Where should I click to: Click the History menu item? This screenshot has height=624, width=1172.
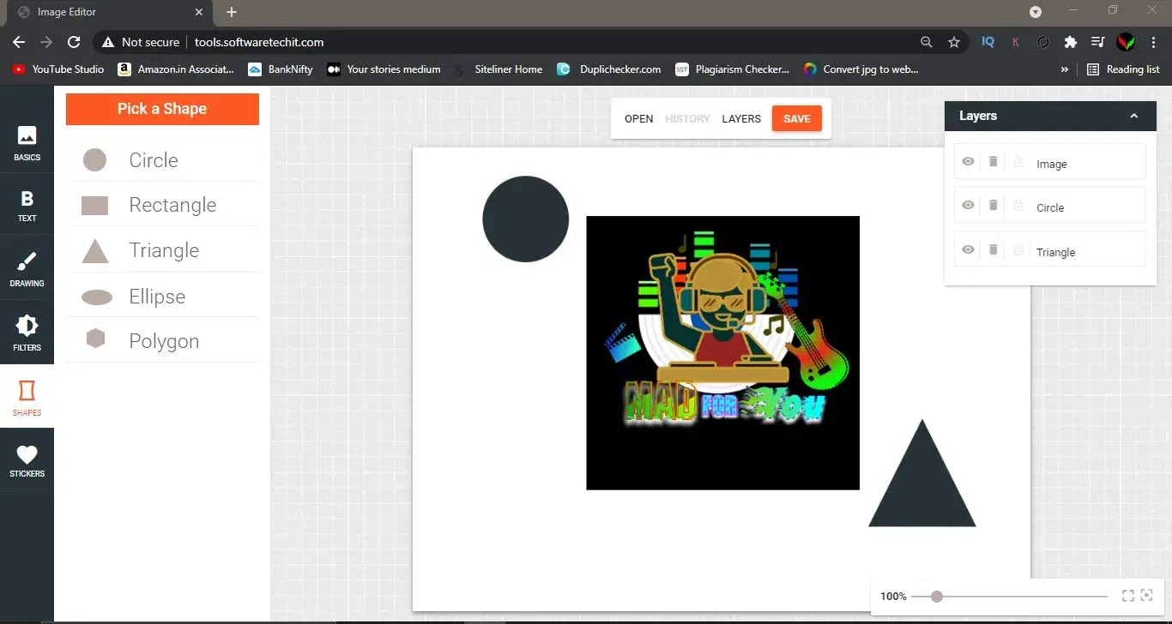click(x=687, y=119)
